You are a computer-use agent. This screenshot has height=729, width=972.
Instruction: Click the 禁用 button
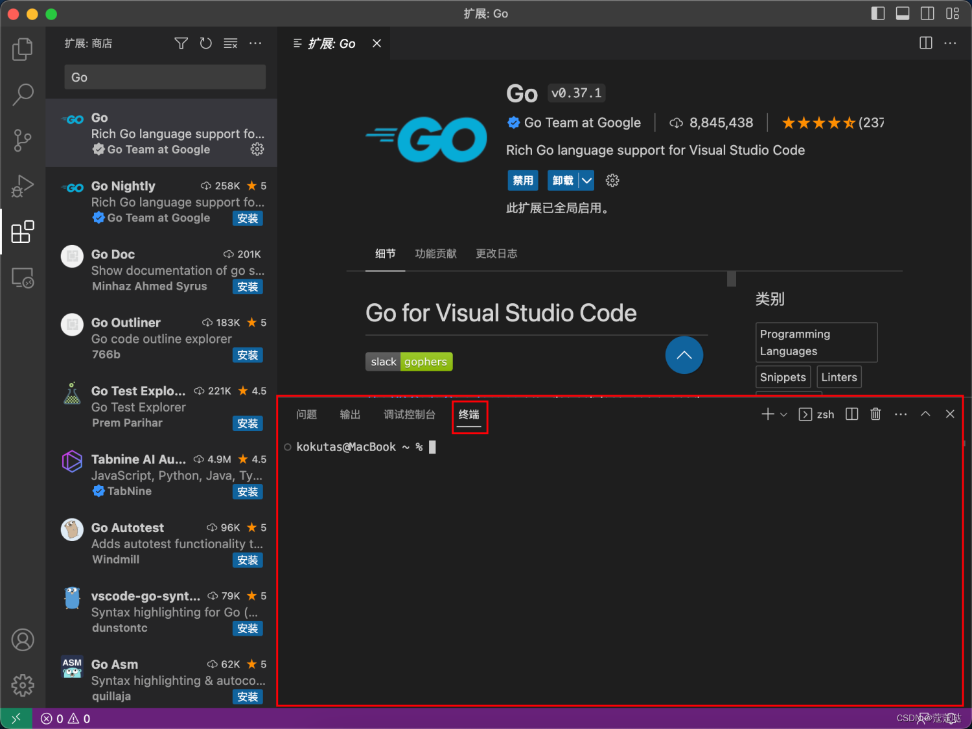pyautogui.click(x=523, y=181)
